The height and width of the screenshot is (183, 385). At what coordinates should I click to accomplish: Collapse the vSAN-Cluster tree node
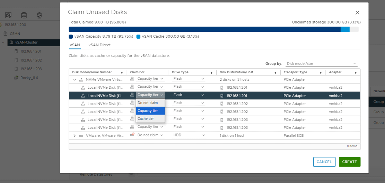(x=3, y=42)
